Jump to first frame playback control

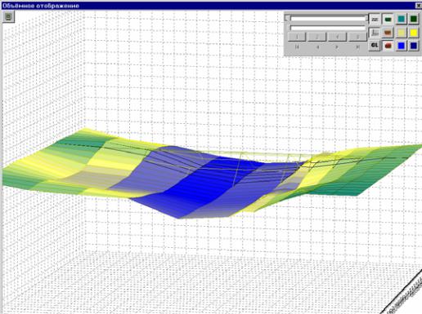[297, 47]
